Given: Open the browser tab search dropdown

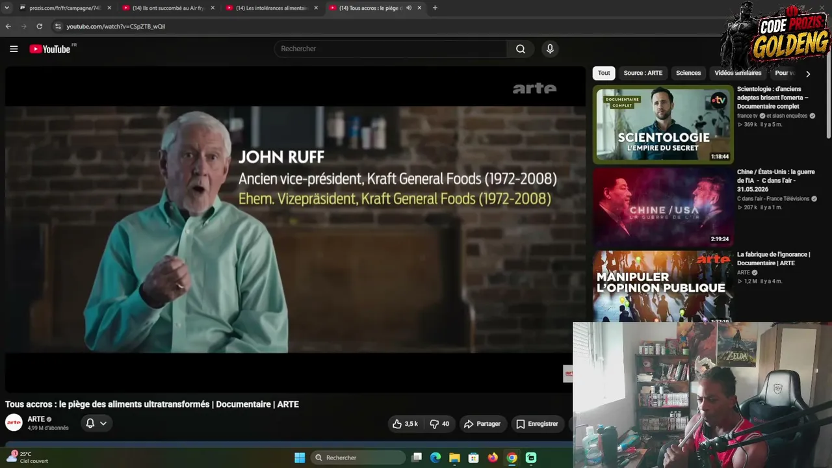Looking at the screenshot, I should (6, 8).
